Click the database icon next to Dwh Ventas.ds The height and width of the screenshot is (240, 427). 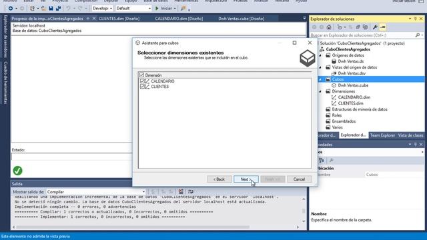334,61
